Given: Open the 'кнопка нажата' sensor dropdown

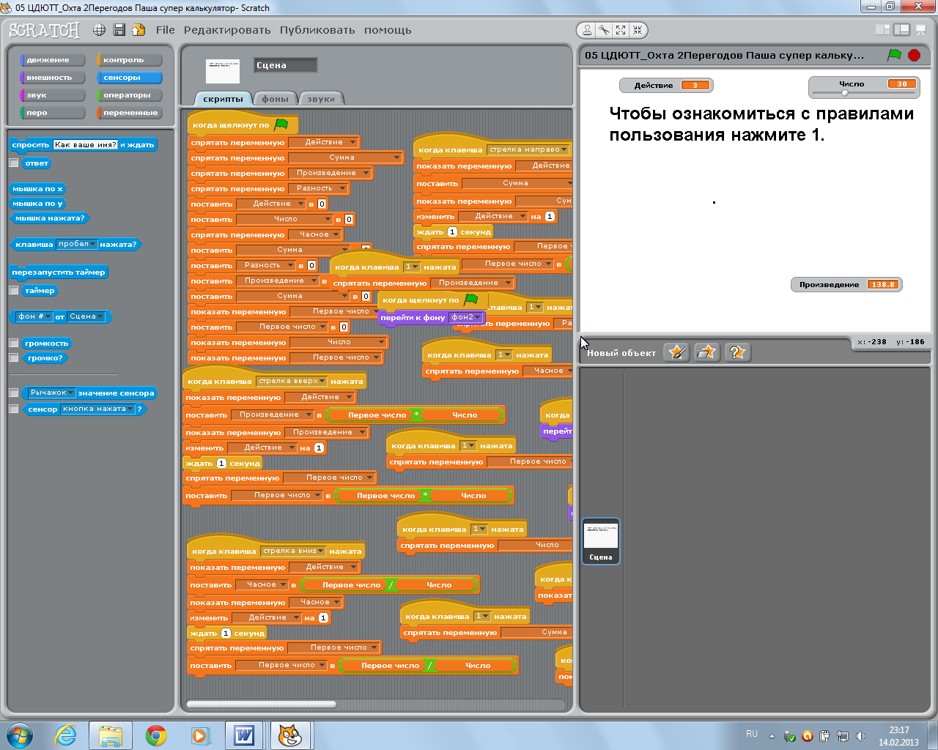Looking at the screenshot, I should point(98,409).
